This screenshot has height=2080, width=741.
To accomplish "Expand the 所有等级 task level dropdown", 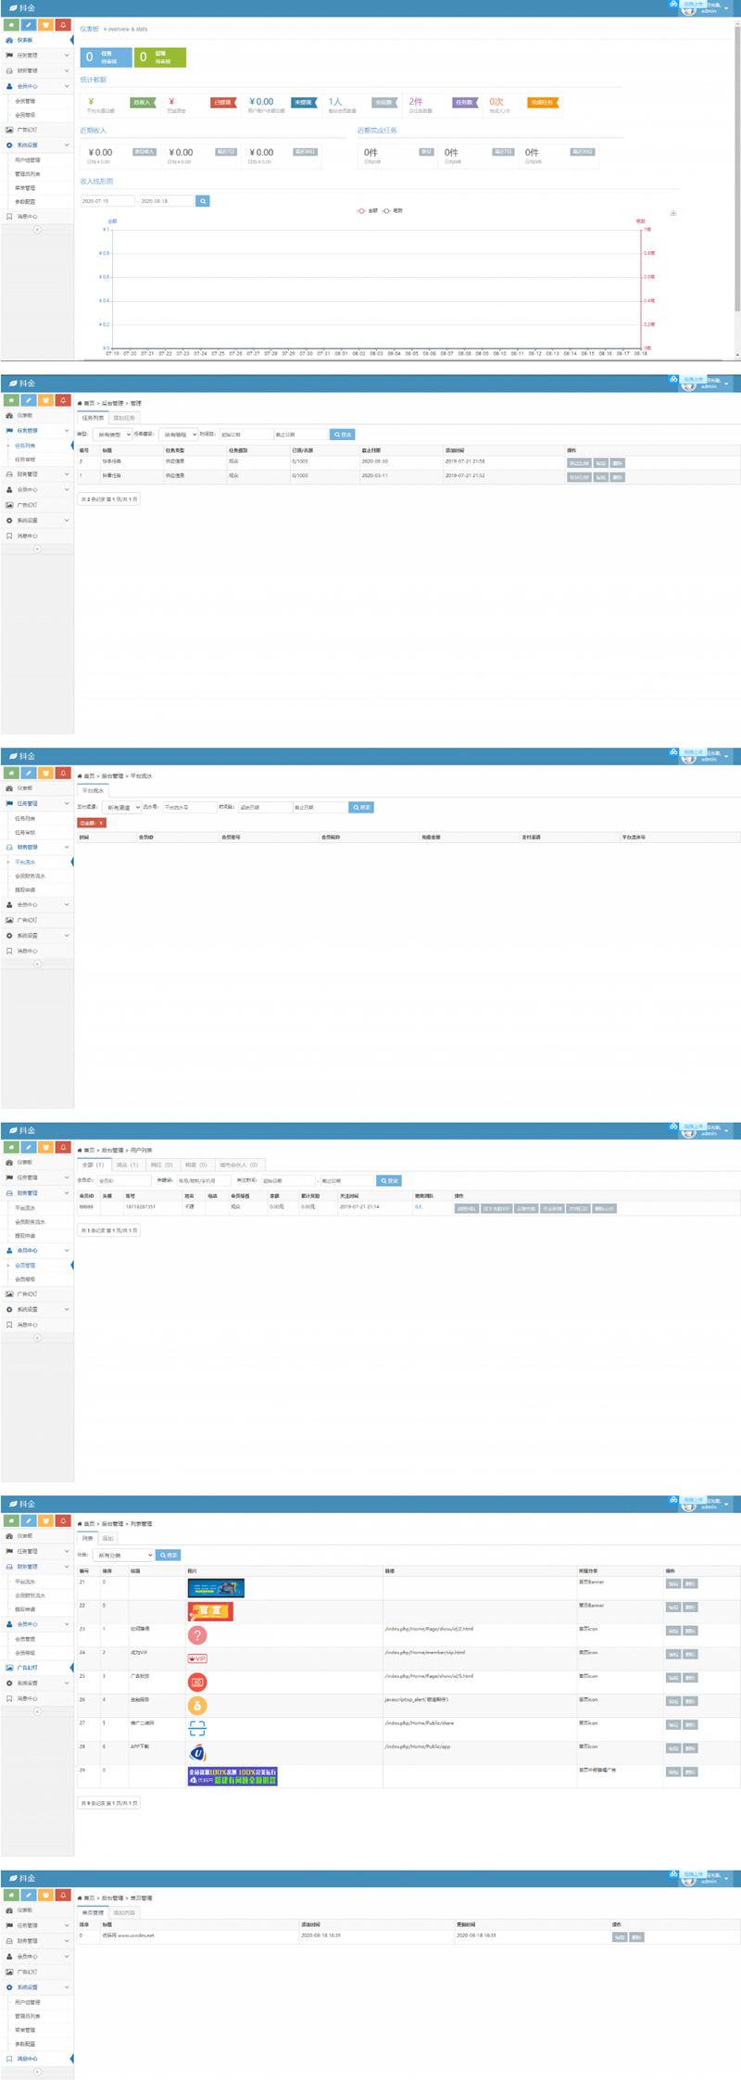I will [x=178, y=435].
